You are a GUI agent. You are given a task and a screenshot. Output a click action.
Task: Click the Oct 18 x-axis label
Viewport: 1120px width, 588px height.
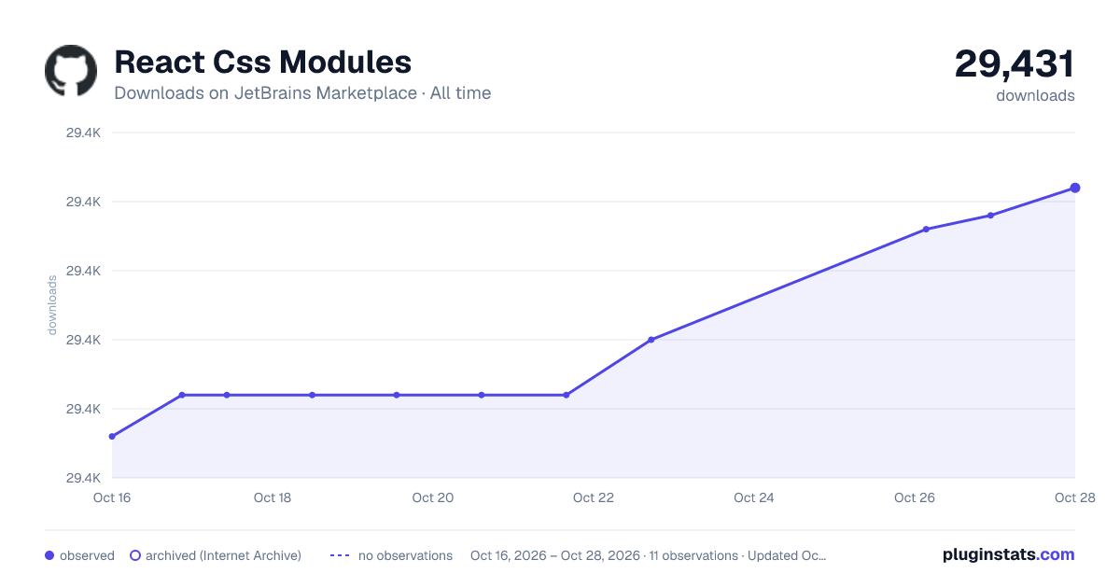(273, 497)
